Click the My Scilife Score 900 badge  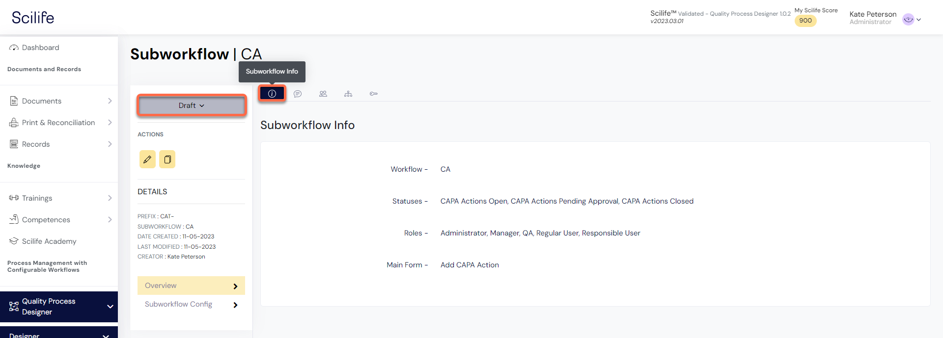(805, 21)
